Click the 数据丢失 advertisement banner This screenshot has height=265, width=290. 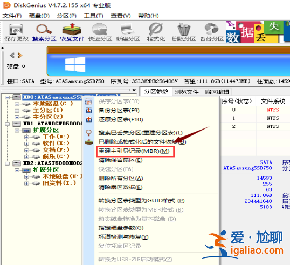click(258, 32)
